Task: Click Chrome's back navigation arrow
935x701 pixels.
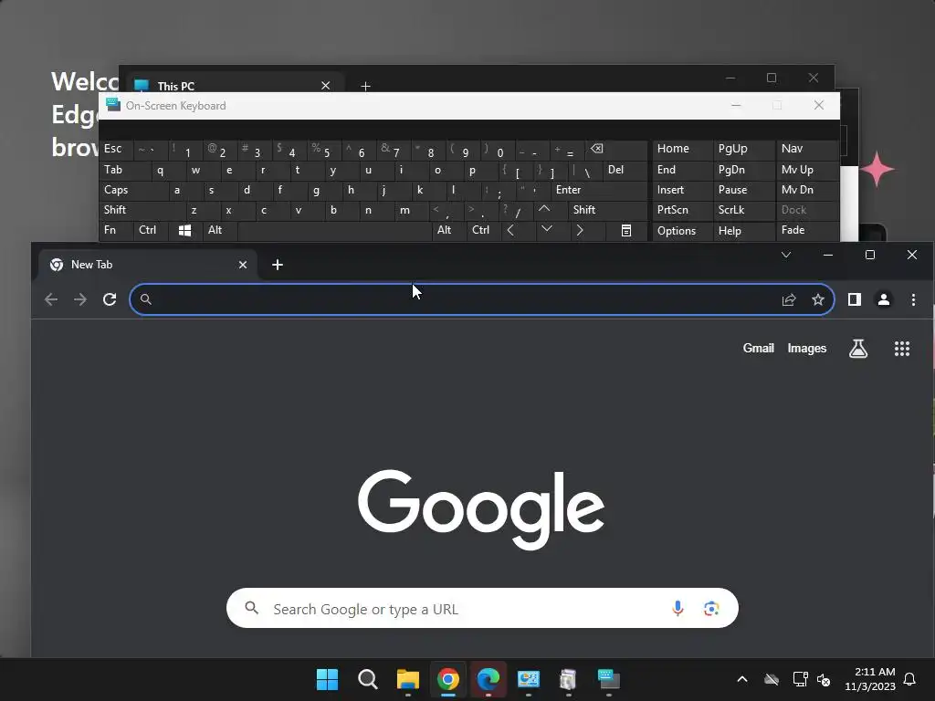Action: [51, 299]
